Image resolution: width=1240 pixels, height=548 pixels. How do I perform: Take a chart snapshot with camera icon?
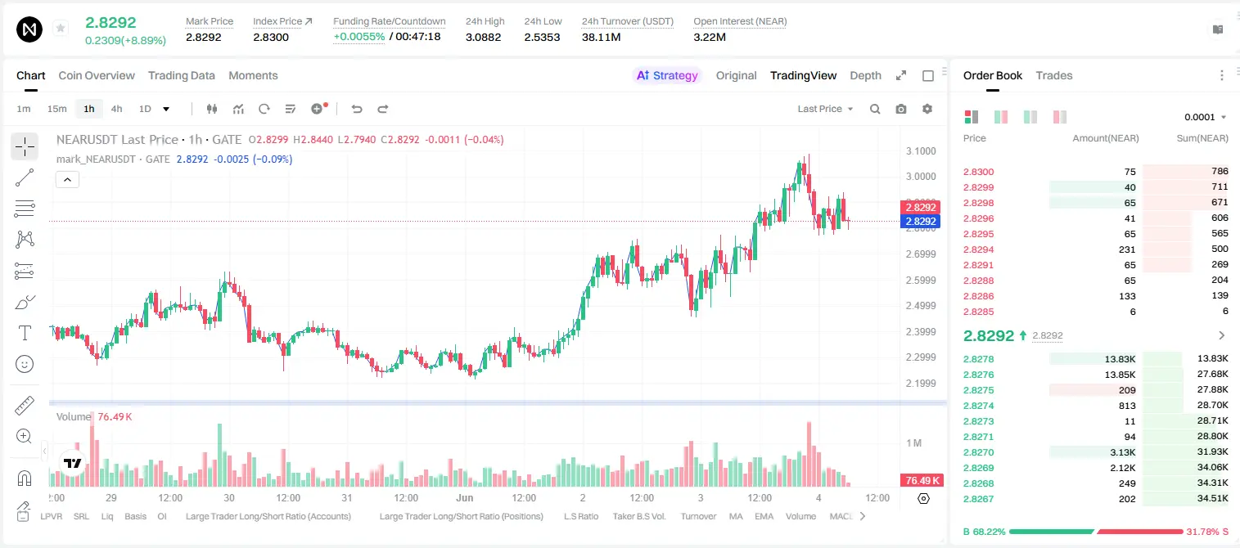tap(901, 109)
